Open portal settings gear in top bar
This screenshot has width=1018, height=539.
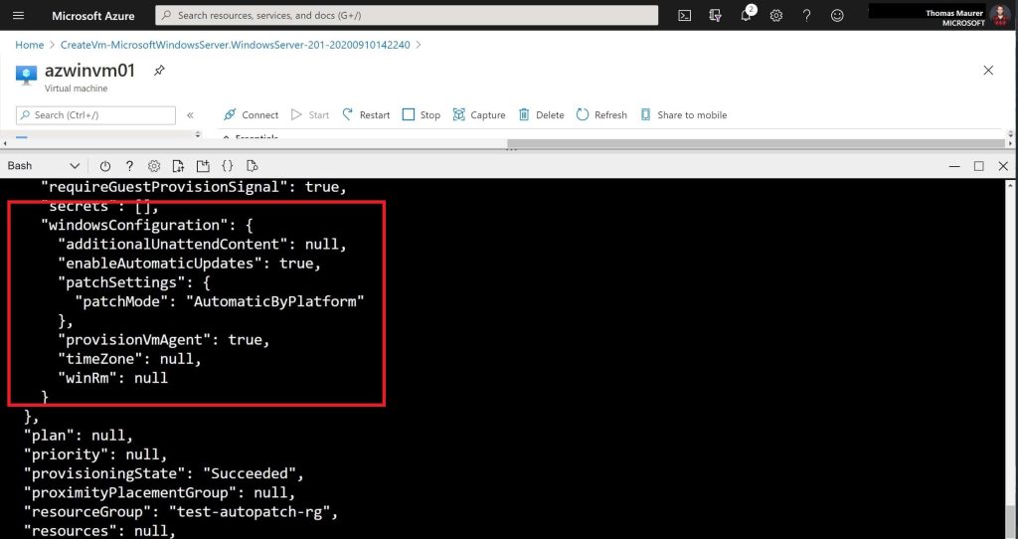click(775, 16)
